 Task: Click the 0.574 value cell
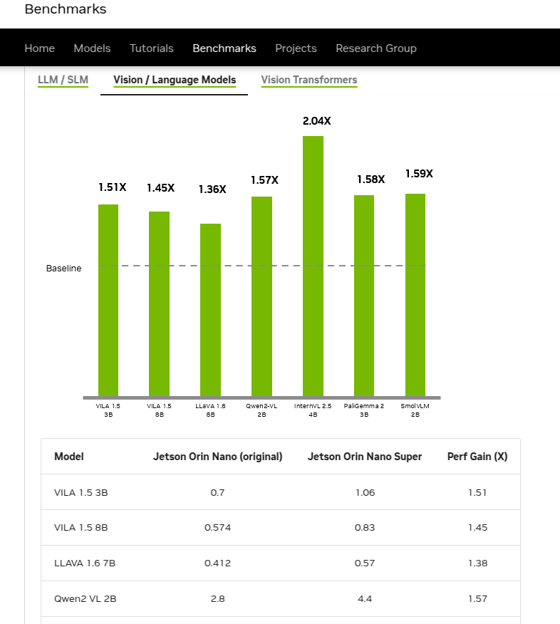tap(218, 527)
